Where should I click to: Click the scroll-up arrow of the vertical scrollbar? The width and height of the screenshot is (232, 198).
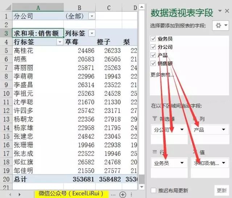point(142,7)
